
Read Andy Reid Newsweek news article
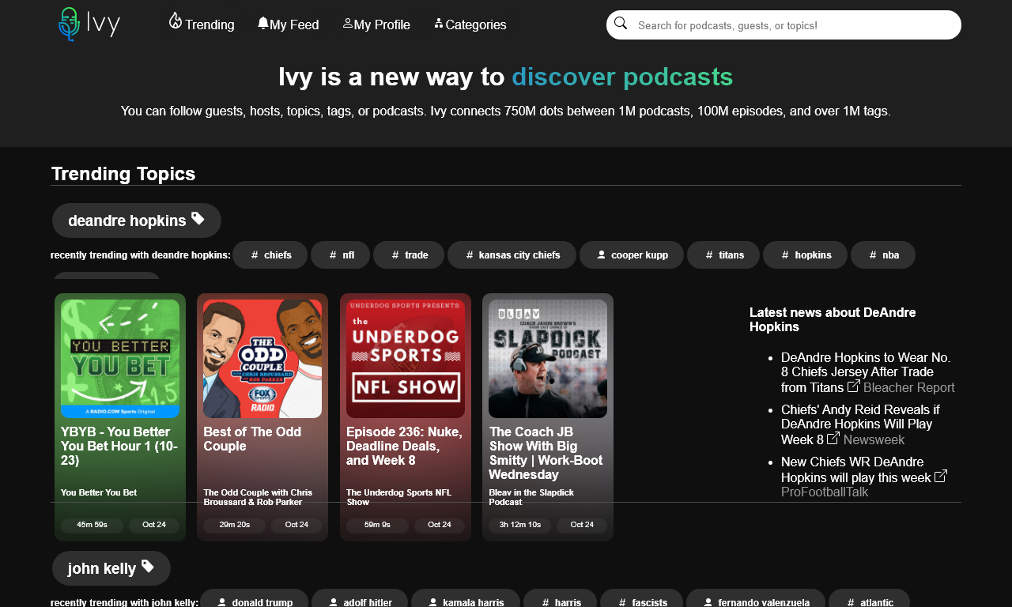860,424
